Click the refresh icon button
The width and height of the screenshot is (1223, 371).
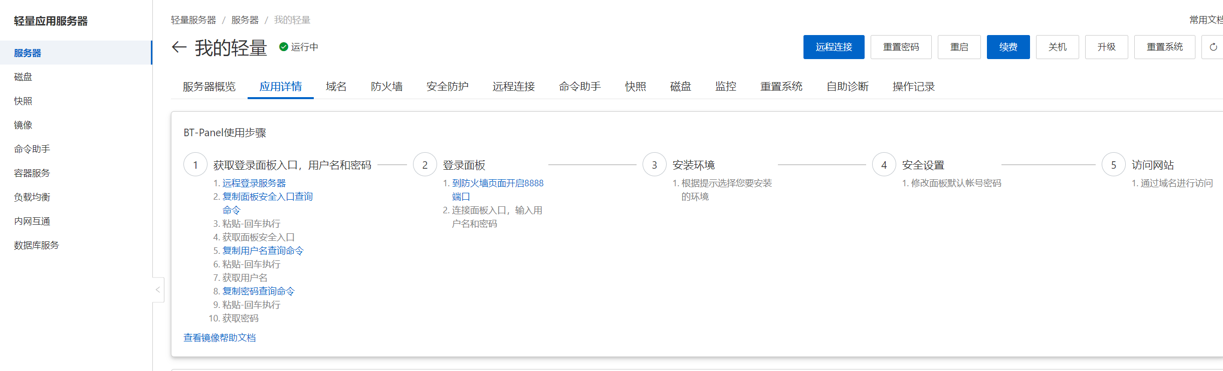pos(1213,47)
